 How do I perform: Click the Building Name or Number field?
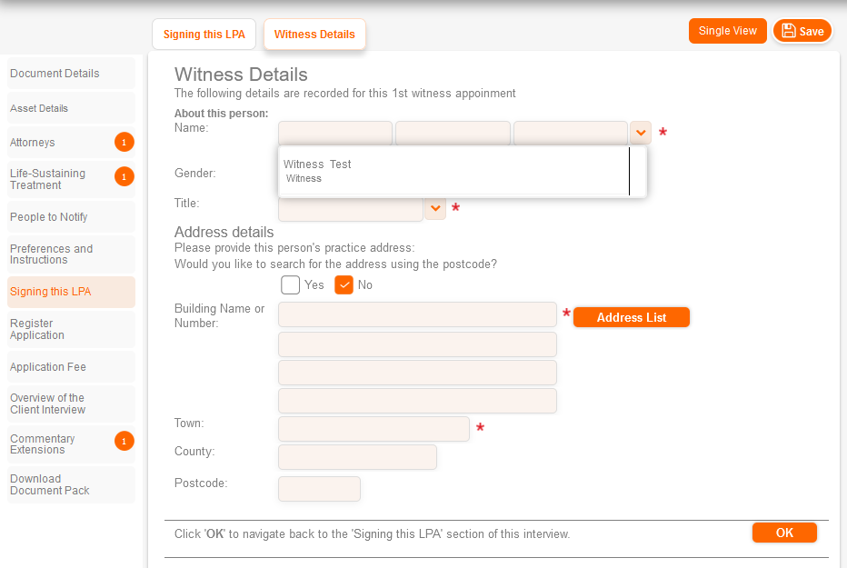click(417, 314)
